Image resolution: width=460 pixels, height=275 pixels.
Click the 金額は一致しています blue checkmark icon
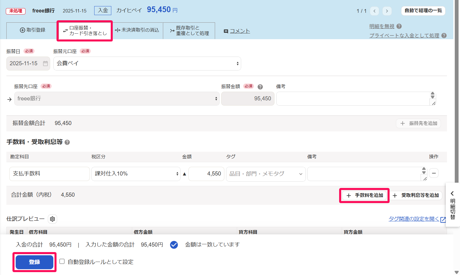coord(174,245)
